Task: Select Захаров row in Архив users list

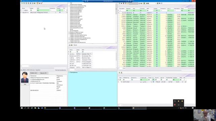Action: click(81, 60)
